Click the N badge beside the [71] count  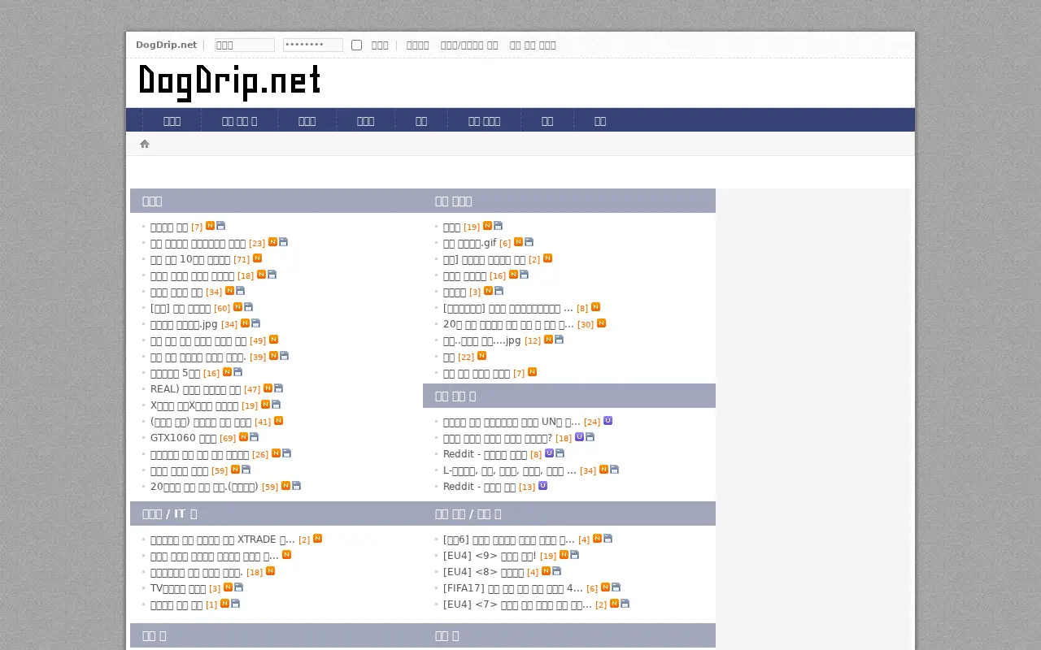coord(257,258)
